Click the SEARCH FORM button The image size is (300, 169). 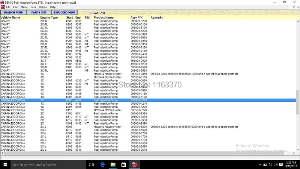[13, 12]
